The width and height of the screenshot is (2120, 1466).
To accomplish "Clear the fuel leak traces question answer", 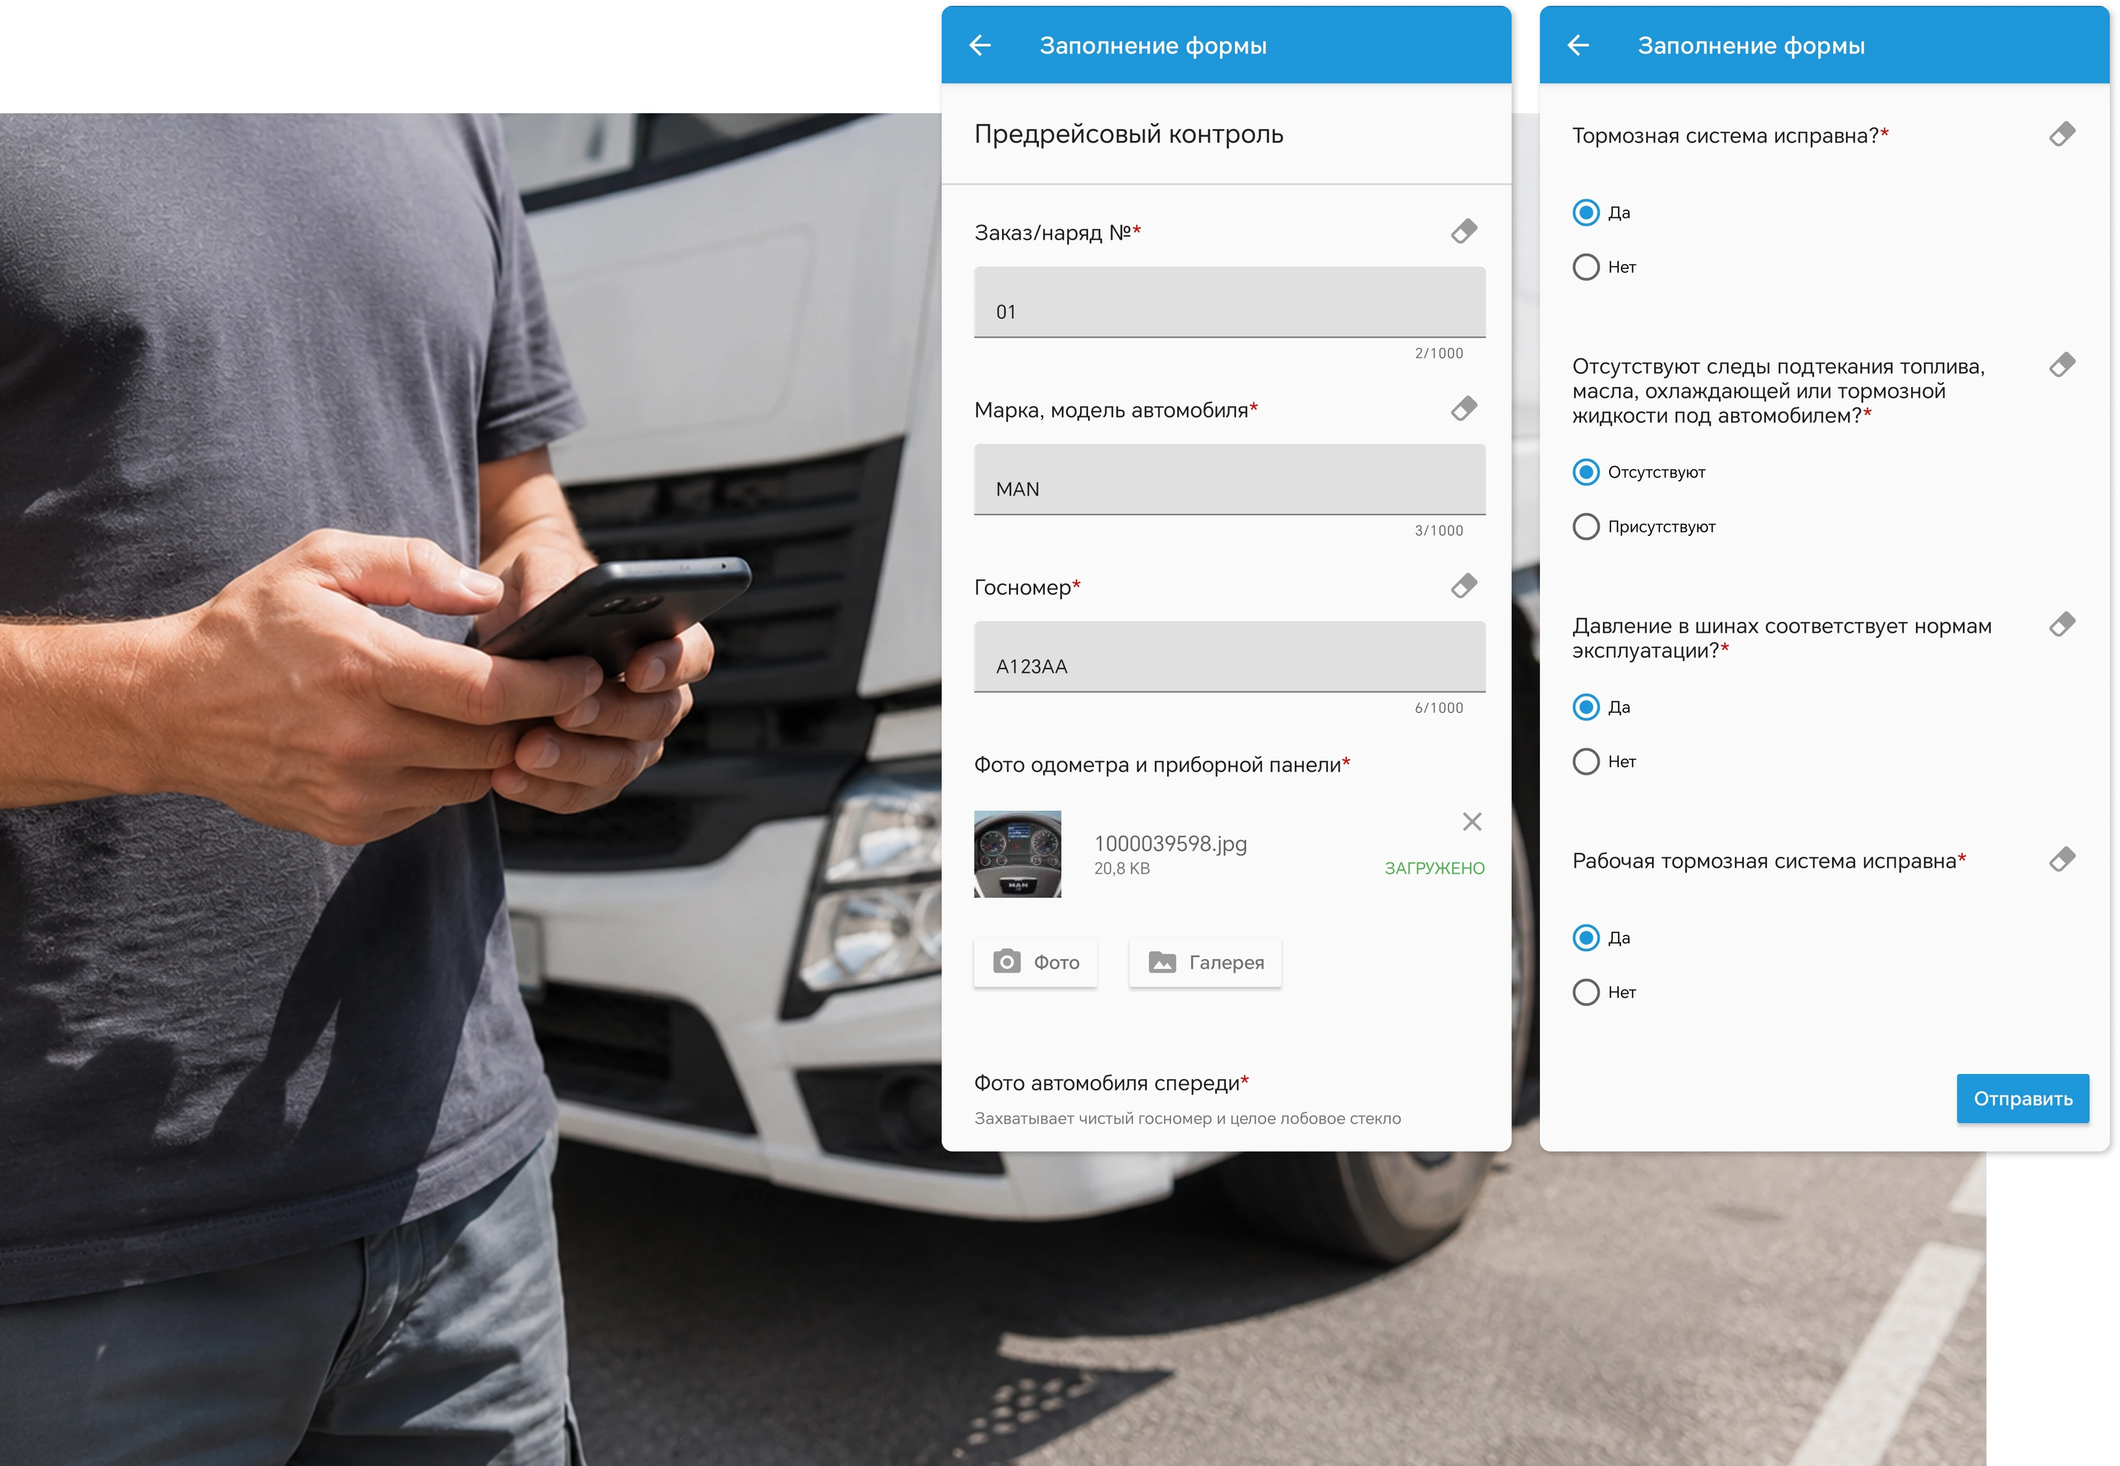I will 2062,366.
